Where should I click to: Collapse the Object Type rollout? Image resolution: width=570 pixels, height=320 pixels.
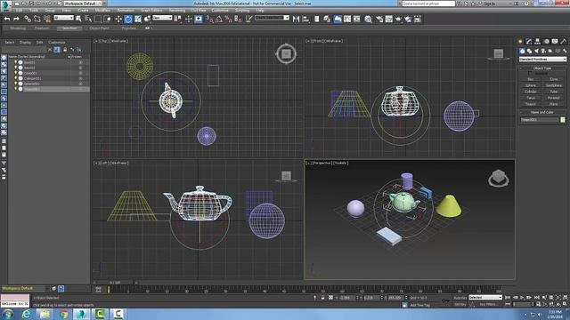click(542, 68)
